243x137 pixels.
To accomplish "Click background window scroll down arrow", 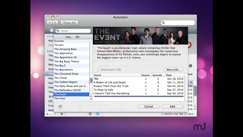I will (195, 109).
